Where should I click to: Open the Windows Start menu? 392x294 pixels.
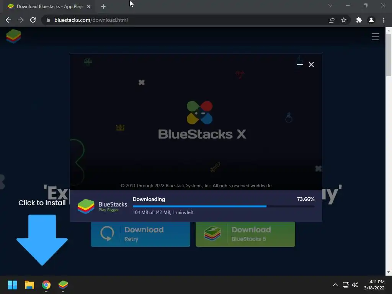(13, 285)
